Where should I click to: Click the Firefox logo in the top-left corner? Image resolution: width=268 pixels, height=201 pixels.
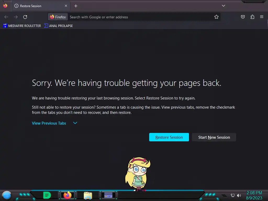coord(5,6)
